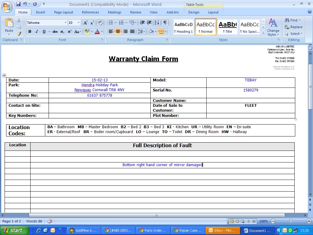Switch to Inbox window in taskbar

coord(223,230)
